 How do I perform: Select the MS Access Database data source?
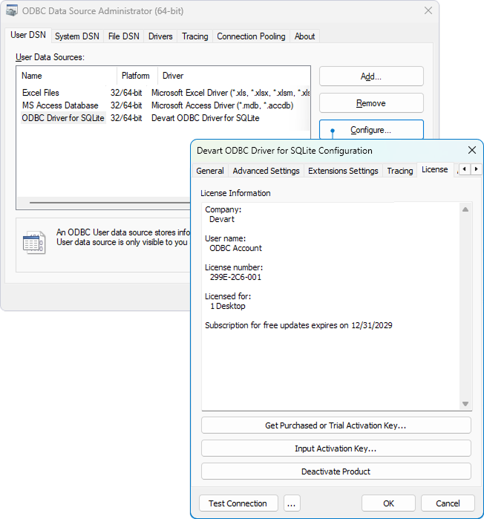click(x=60, y=105)
